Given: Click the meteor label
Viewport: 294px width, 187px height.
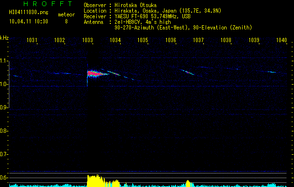Looking at the screenshot, I should 66,14.
